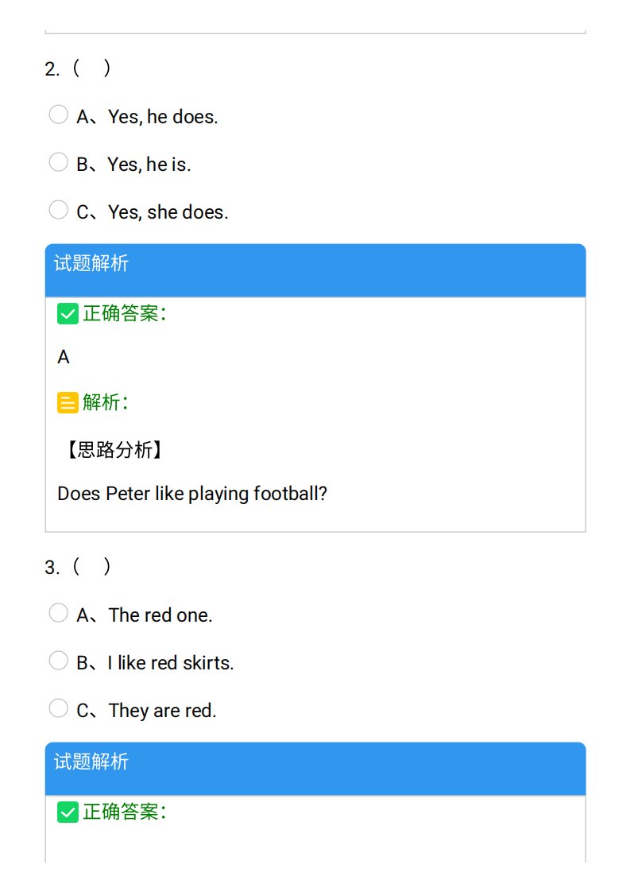Choose option C radio in question 3
This screenshot has height=892, width=630.
point(58,708)
